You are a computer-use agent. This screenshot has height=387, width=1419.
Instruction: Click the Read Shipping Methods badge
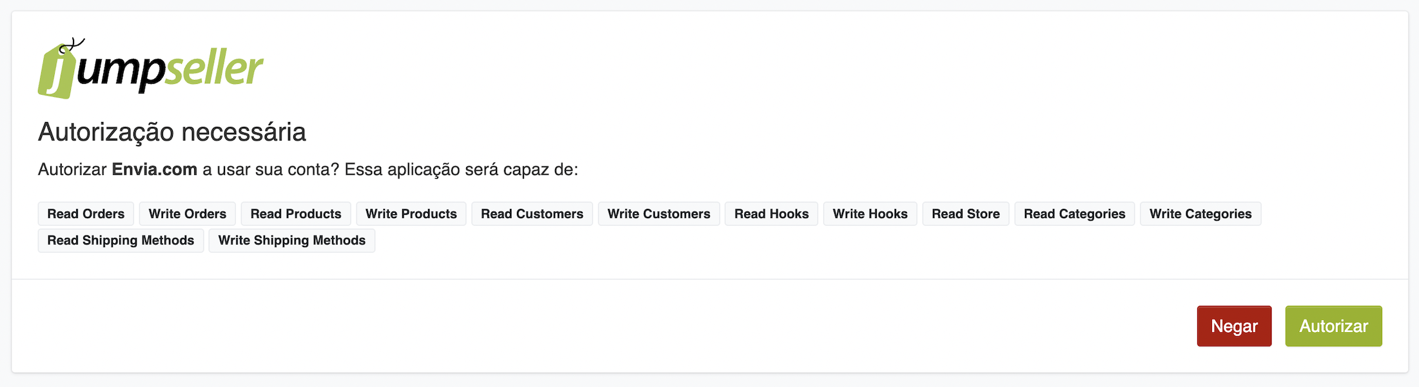121,241
